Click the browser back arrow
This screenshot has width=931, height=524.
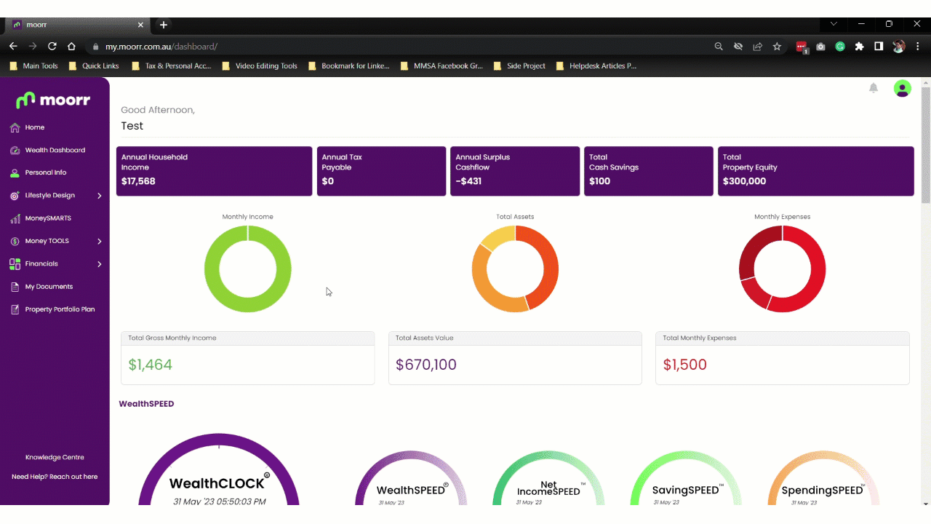point(13,46)
